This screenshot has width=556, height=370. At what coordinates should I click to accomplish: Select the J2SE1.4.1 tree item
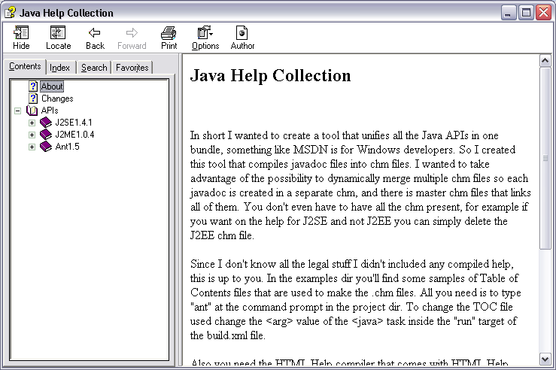click(73, 123)
